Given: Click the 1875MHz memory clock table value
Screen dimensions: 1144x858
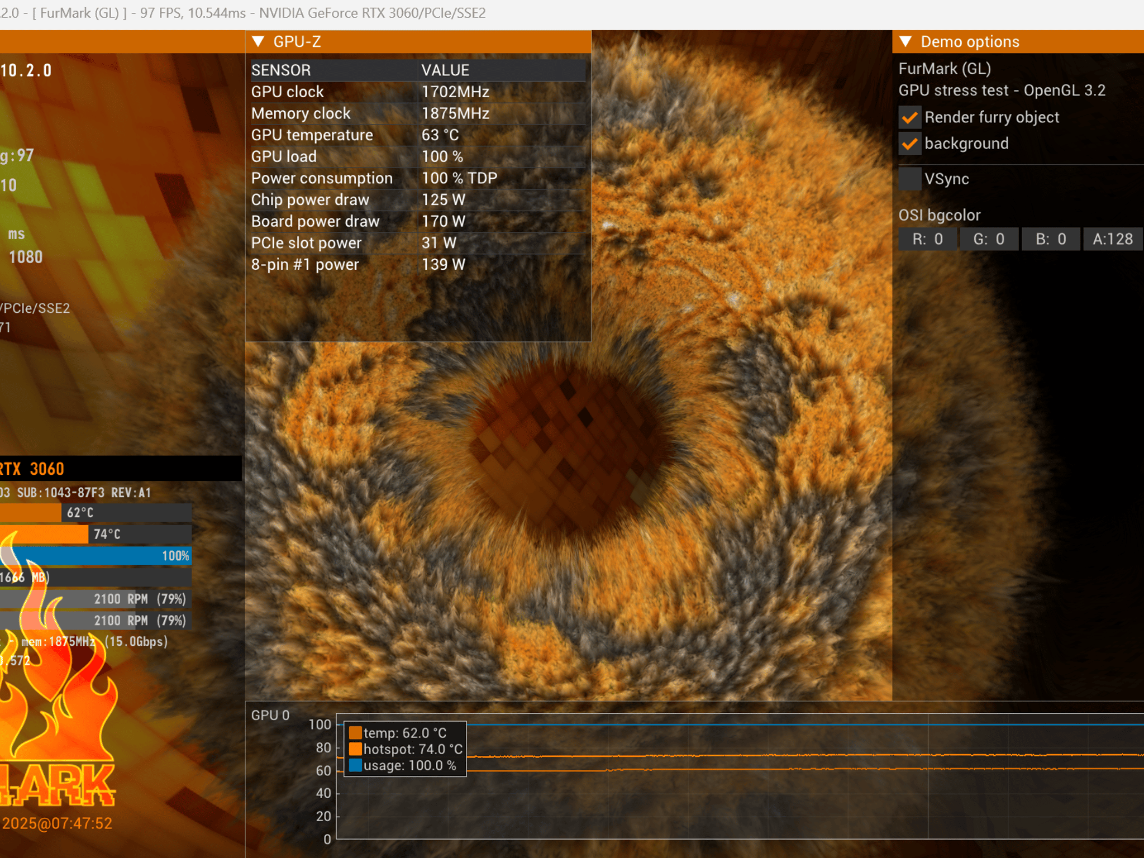Looking at the screenshot, I should click(x=455, y=113).
